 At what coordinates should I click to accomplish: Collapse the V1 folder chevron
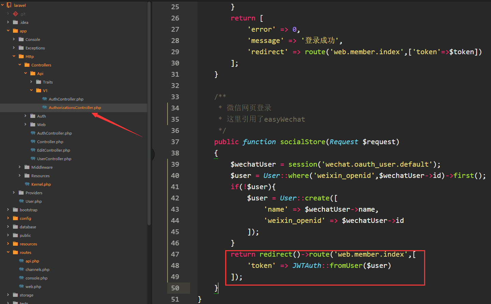[x=31, y=90]
